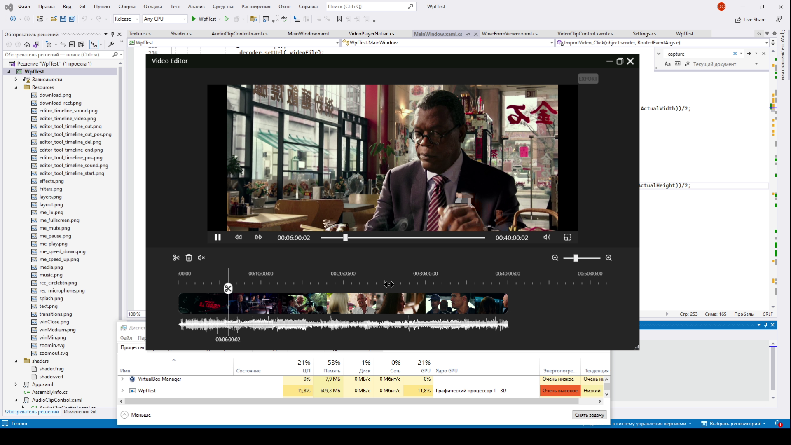Click the scissors playhead marker on timeline
The image size is (791, 445).
(228, 288)
